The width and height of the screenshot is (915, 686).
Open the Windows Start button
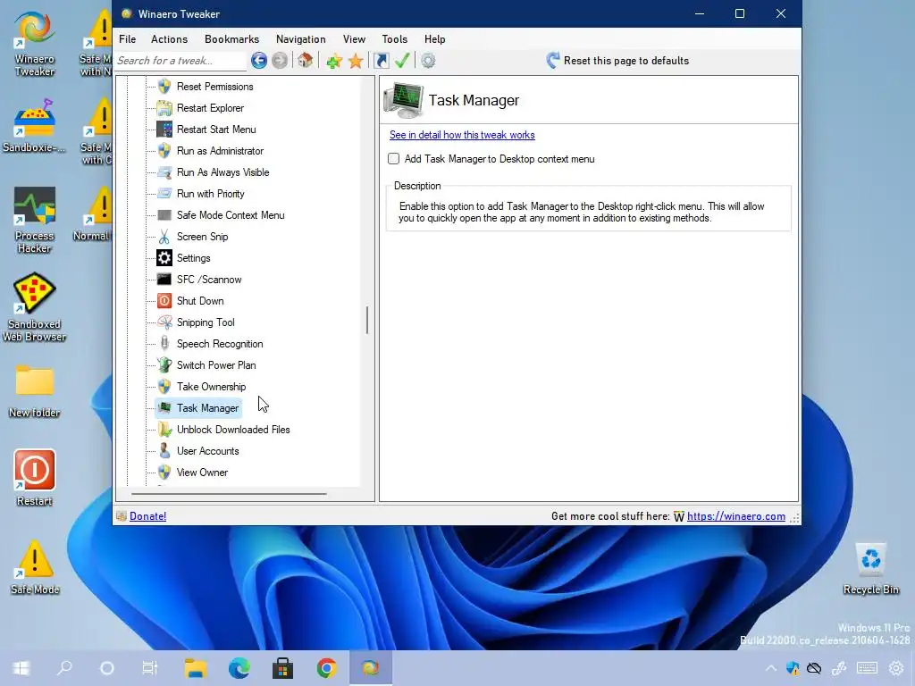click(x=21, y=668)
